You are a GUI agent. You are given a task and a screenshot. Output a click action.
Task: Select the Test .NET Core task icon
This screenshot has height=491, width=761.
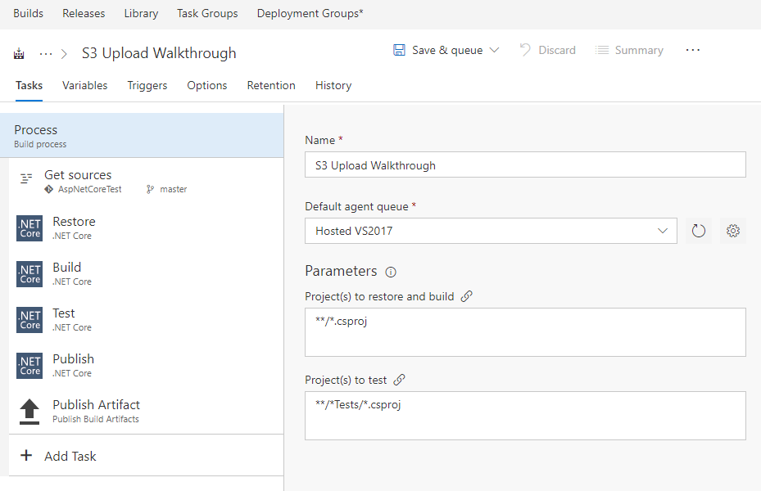(x=29, y=320)
